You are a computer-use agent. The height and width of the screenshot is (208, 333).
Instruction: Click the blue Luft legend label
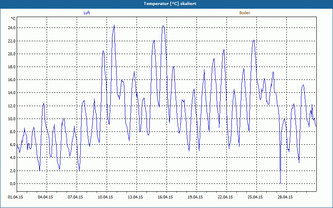pyautogui.click(x=87, y=13)
